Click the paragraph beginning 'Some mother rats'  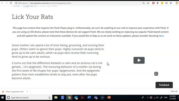[x=58, y=51]
